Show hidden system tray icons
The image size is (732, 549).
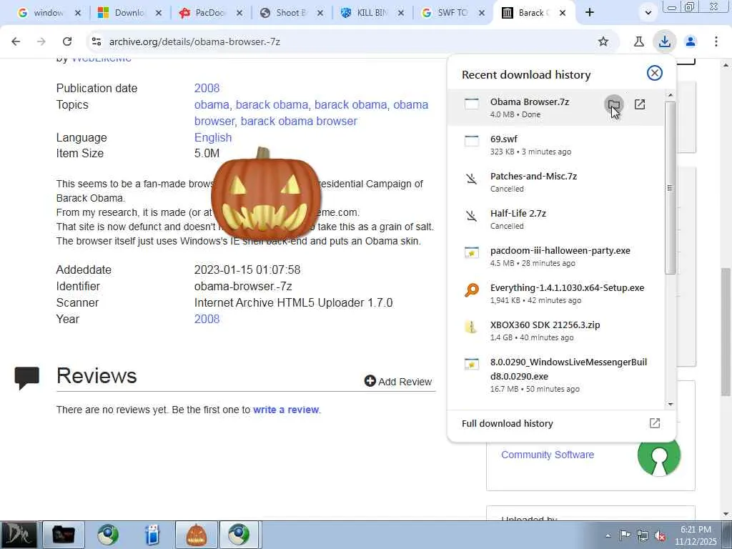click(608, 535)
